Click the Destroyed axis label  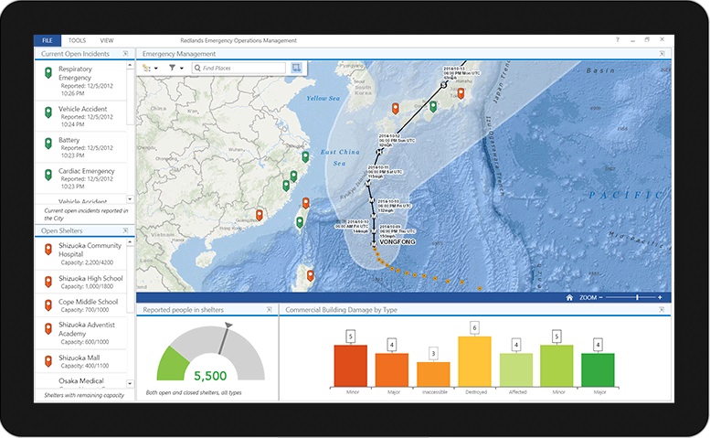coord(476,392)
